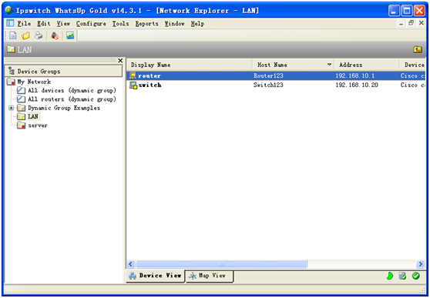Select the Device View tab
430x298 pixels.
[155, 276]
